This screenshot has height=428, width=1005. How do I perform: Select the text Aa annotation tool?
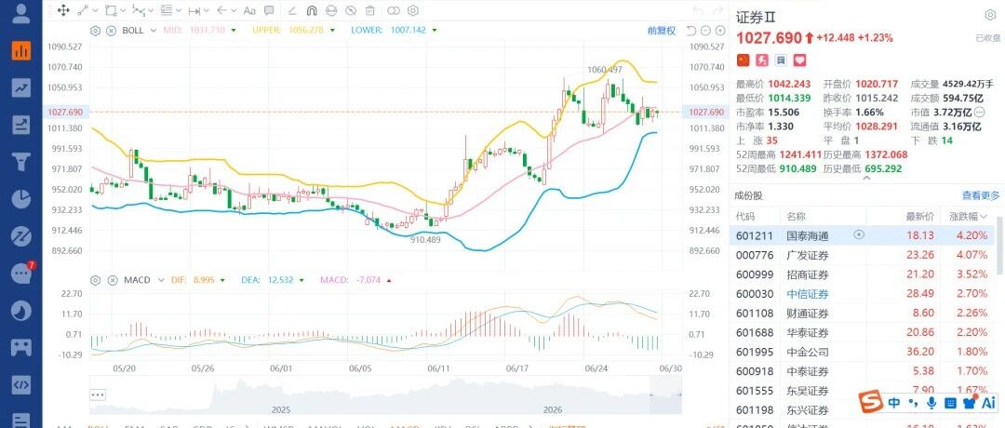point(250,11)
